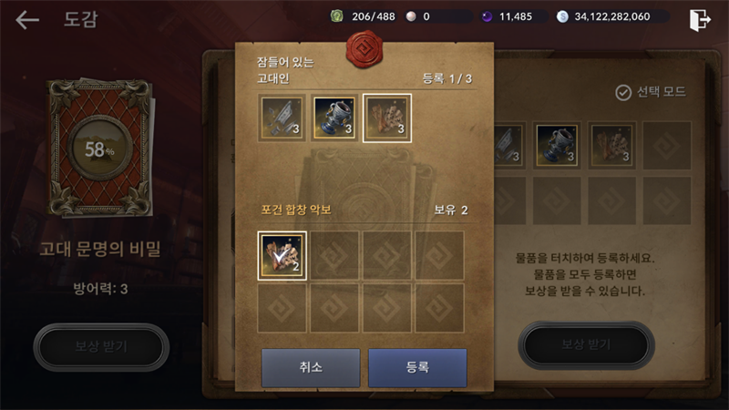Click the right 보상 받기 button

pos(586,345)
